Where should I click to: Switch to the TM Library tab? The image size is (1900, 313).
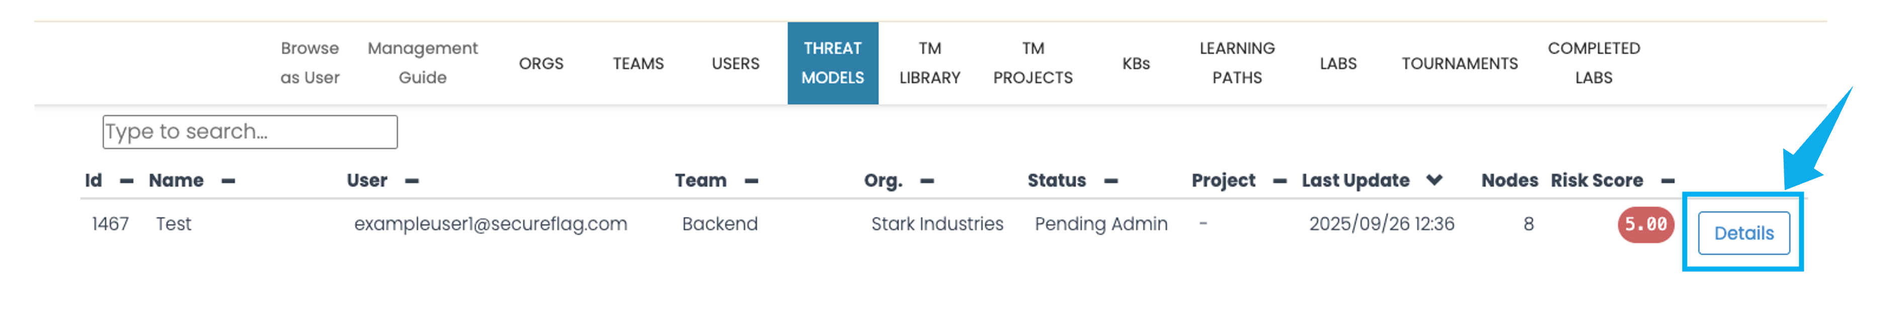929,63
